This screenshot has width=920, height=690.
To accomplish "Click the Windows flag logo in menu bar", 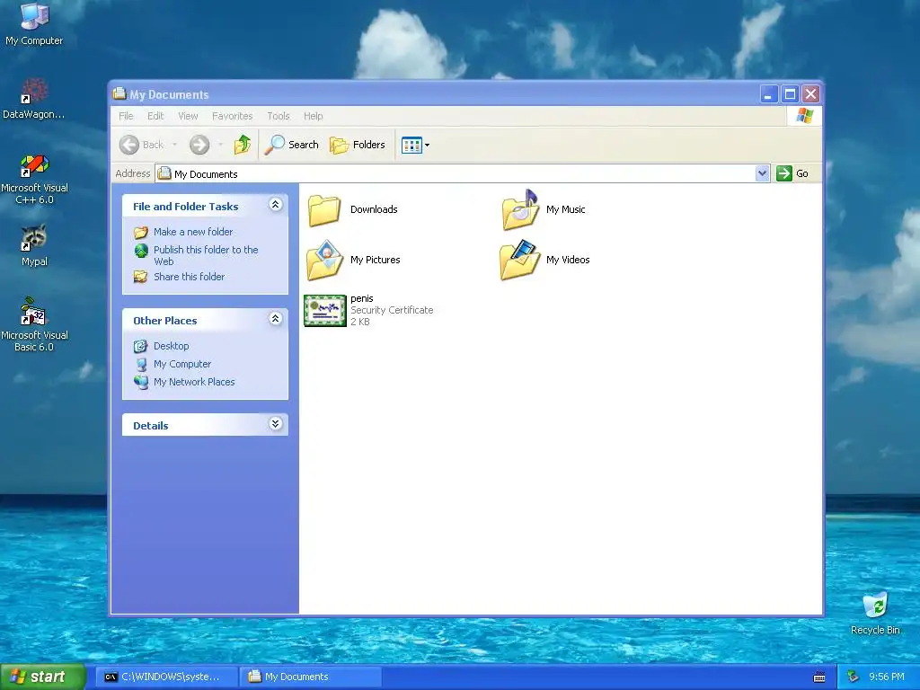I will (x=804, y=116).
